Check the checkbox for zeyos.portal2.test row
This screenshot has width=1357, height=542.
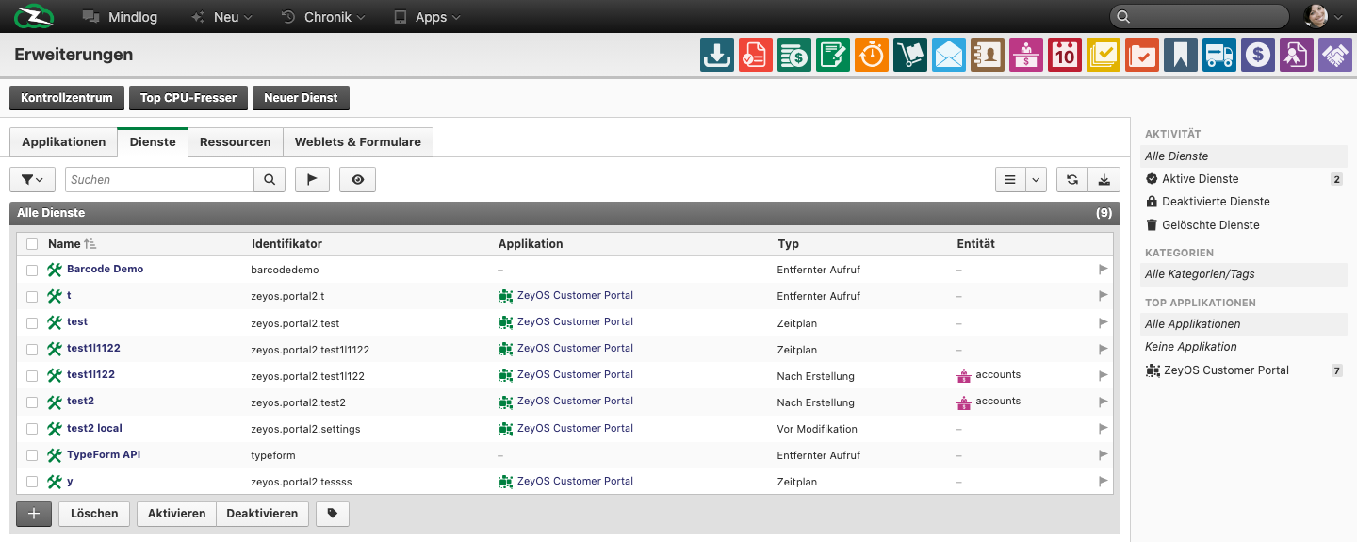32,323
